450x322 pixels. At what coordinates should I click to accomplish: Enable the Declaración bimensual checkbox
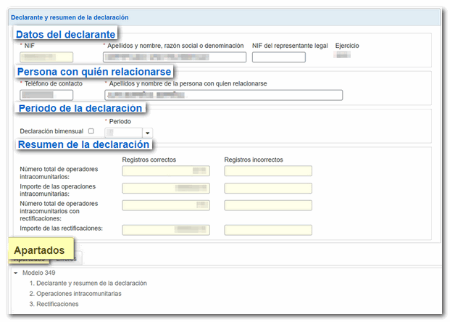(91, 131)
